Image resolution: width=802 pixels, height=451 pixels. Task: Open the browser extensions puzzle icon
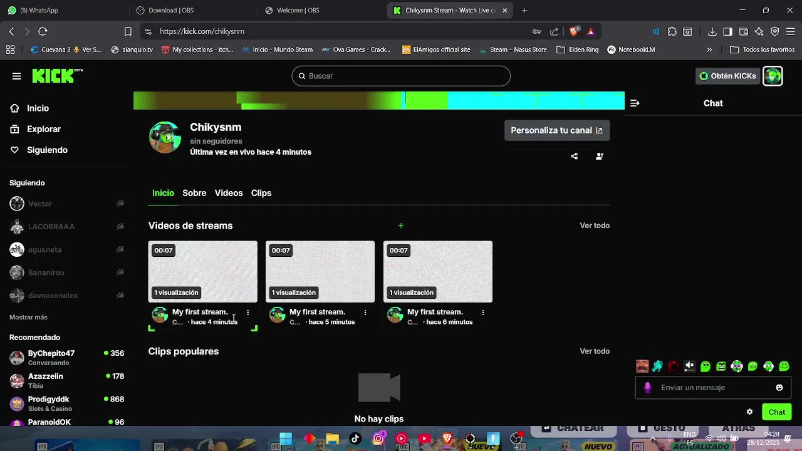click(x=672, y=31)
